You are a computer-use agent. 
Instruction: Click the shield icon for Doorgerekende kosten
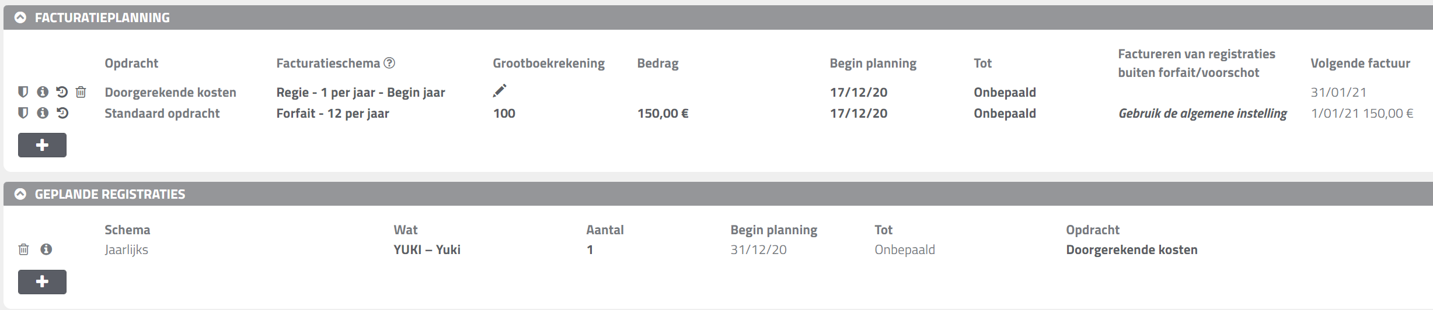tap(23, 92)
